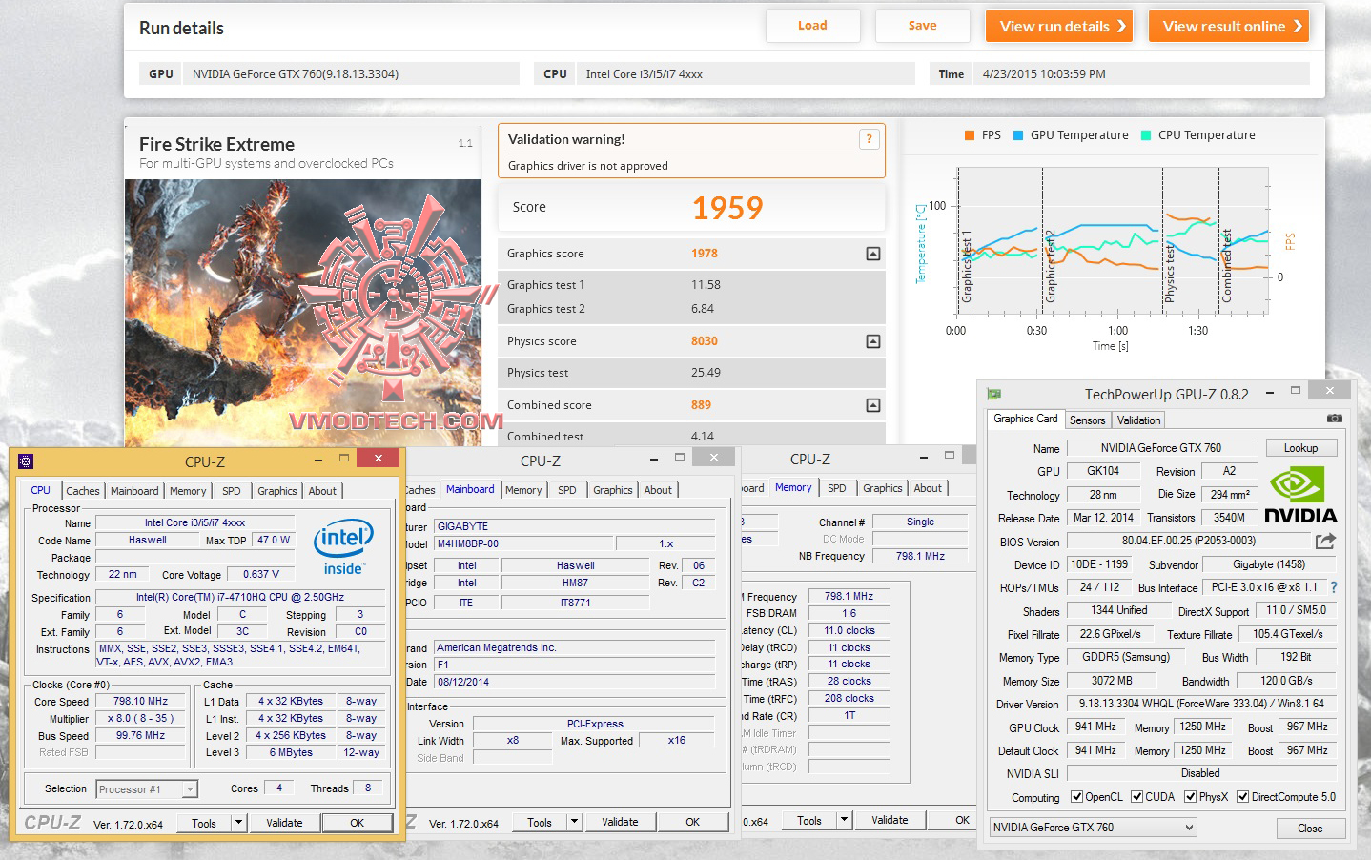Click the BIOS version share/export icon
This screenshot has height=860, width=1371.
1325,541
